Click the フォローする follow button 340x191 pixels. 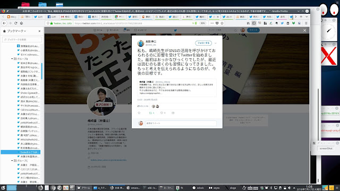pos(203,43)
